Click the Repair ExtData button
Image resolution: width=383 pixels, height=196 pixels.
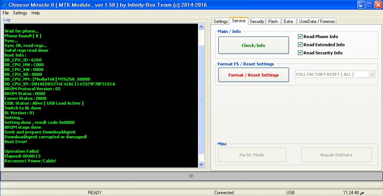[x=336, y=155]
